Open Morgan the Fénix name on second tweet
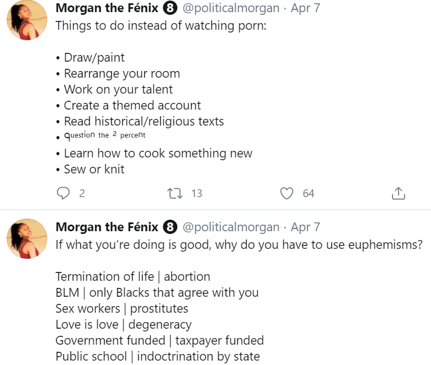Screen dimensions: 431x365 (107, 227)
